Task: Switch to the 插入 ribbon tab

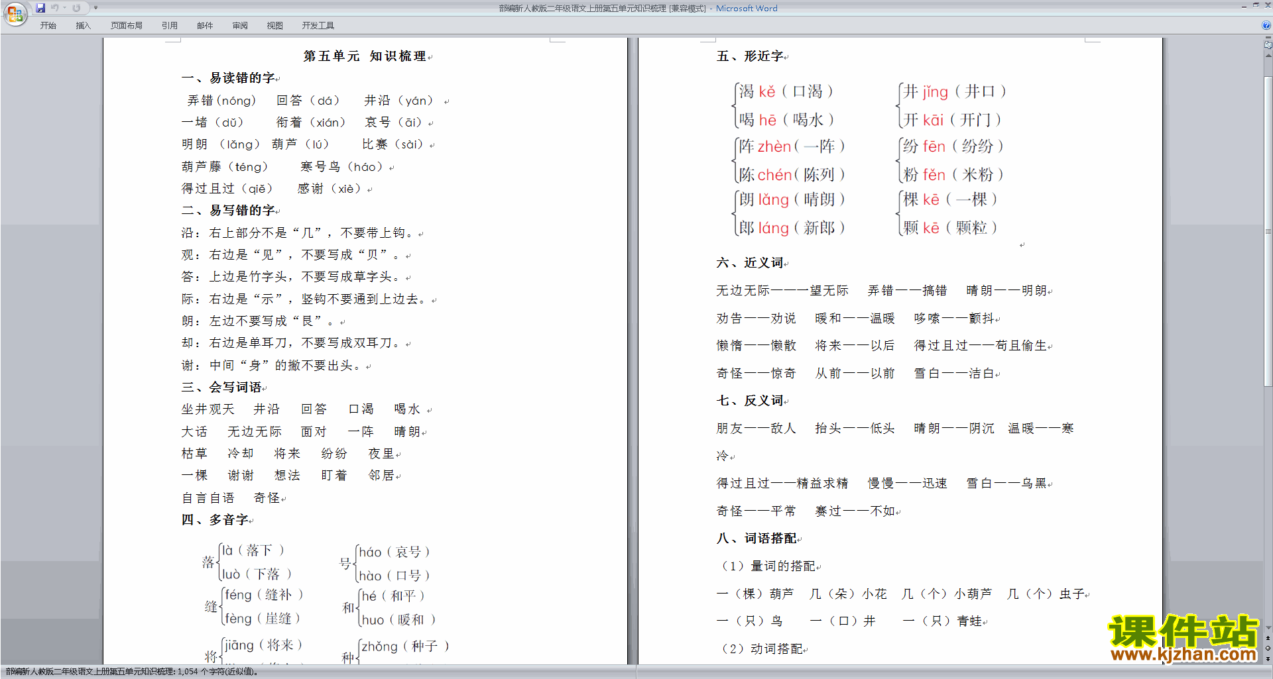Action: (83, 26)
